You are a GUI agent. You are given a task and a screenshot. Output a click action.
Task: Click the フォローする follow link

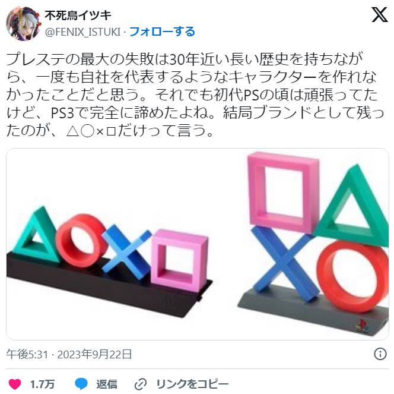pyautogui.click(x=162, y=31)
